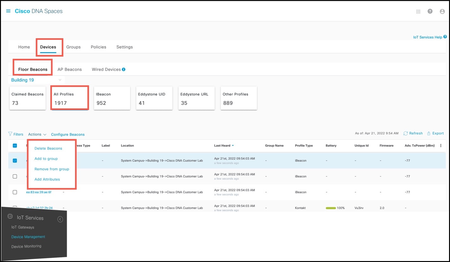Screen dimensions: 450x262
Task: Select the iBeacon profile card
Action: (112, 98)
